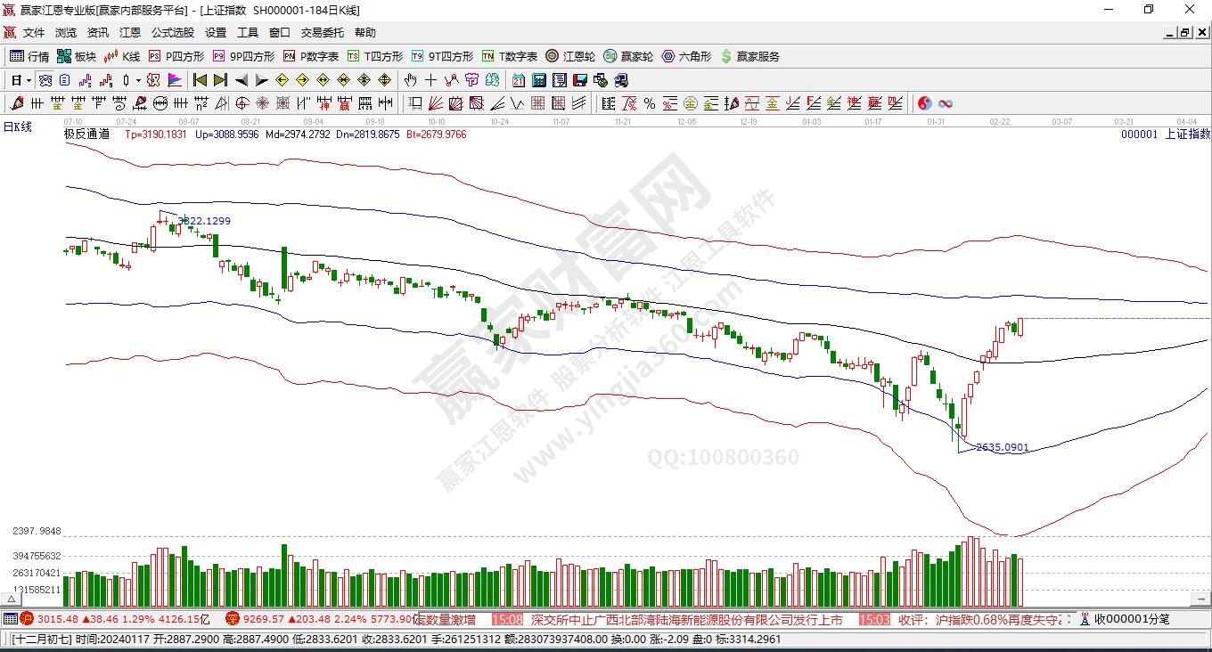Click the 日K线 label on chart
Image resolution: width=1212 pixels, height=652 pixels.
[18, 127]
